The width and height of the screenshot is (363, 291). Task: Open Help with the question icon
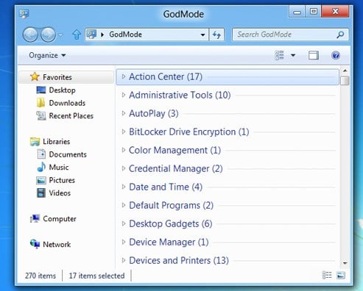[x=336, y=55]
